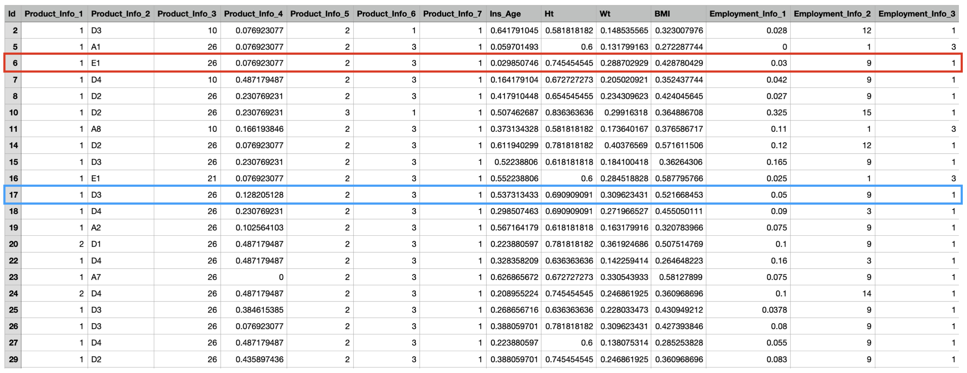This screenshot has height=373, width=967.
Task: Select cell A8 in Product_Info_2 column
Action: tap(121, 129)
